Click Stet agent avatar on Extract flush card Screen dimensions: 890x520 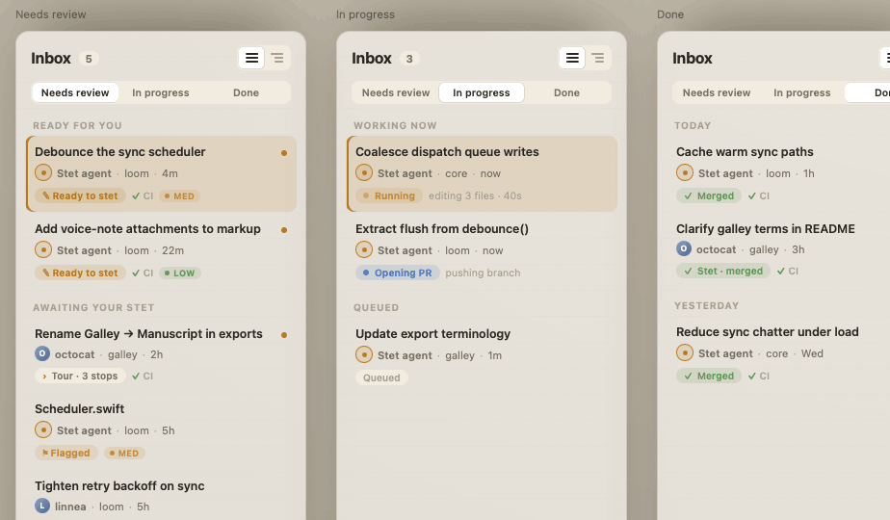click(x=364, y=249)
